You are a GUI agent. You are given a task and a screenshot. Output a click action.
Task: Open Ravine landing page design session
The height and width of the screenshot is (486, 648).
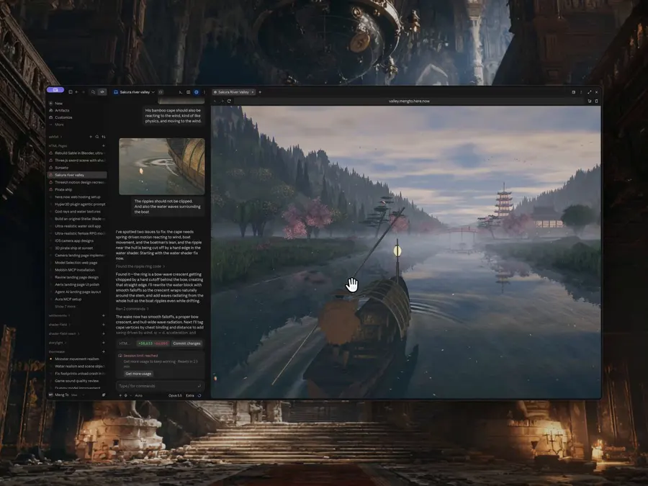click(x=78, y=277)
